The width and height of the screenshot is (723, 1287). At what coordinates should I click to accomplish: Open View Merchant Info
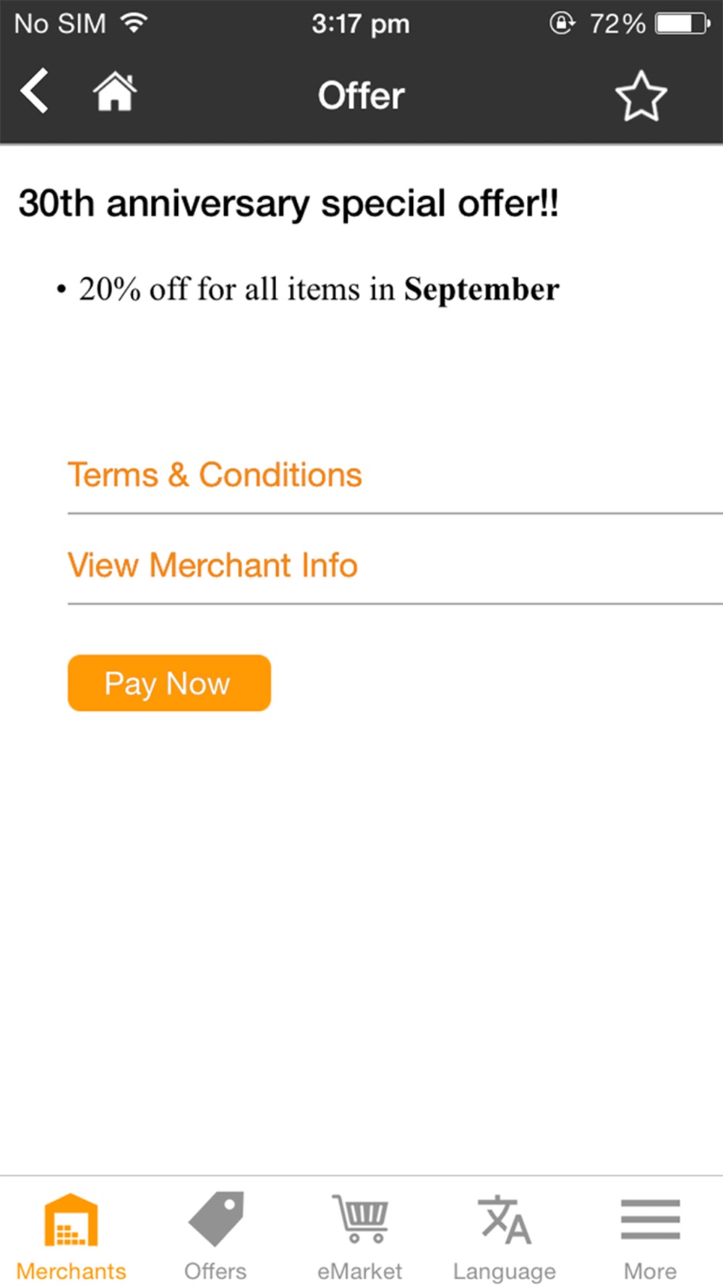(395, 565)
